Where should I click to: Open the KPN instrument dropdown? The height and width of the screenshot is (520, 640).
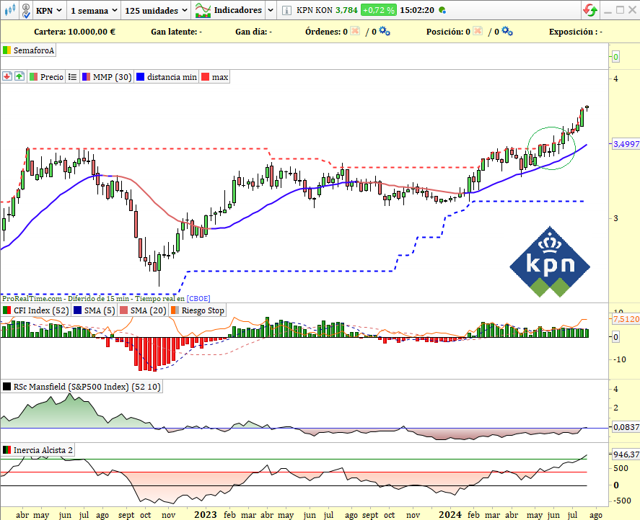[48, 10]
